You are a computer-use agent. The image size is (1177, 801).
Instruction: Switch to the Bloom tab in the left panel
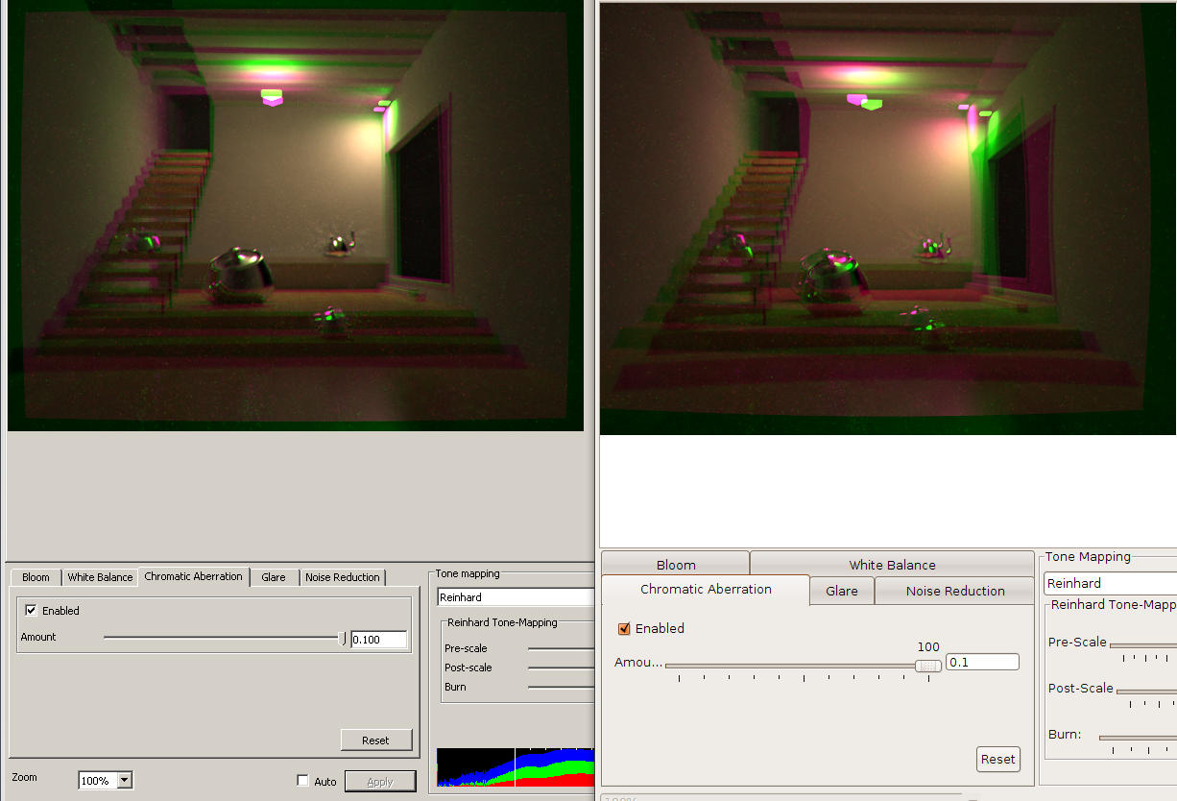coord(35,576)
